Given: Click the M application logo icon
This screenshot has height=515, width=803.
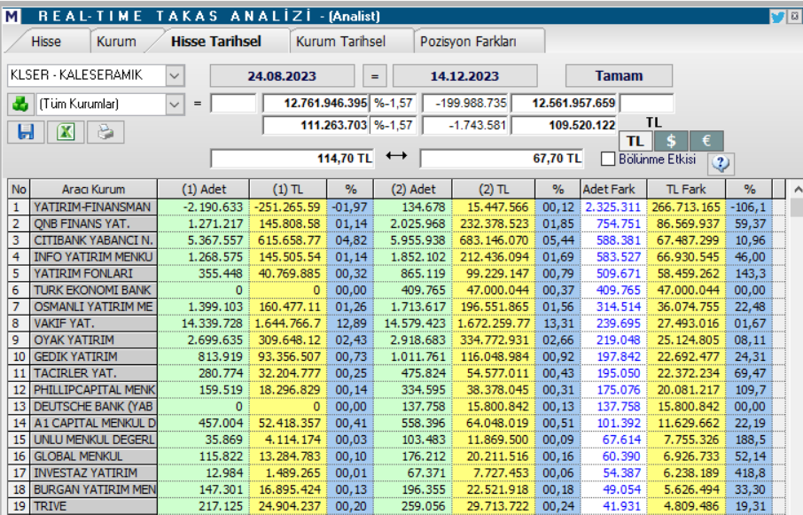Looking at the screenshot, I should tap(12, 16).
